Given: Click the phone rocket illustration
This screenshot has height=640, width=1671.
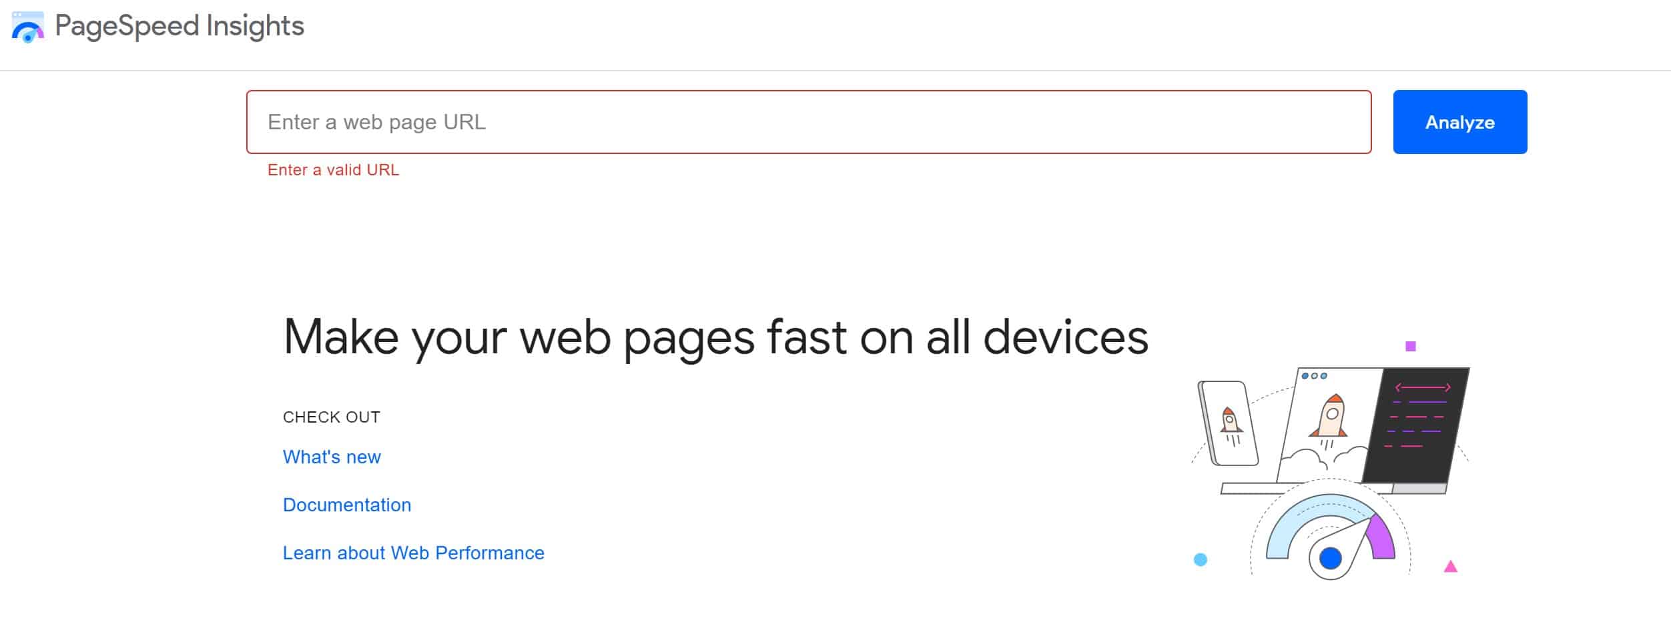Looking at the screenshot, I should [1229, 423].
